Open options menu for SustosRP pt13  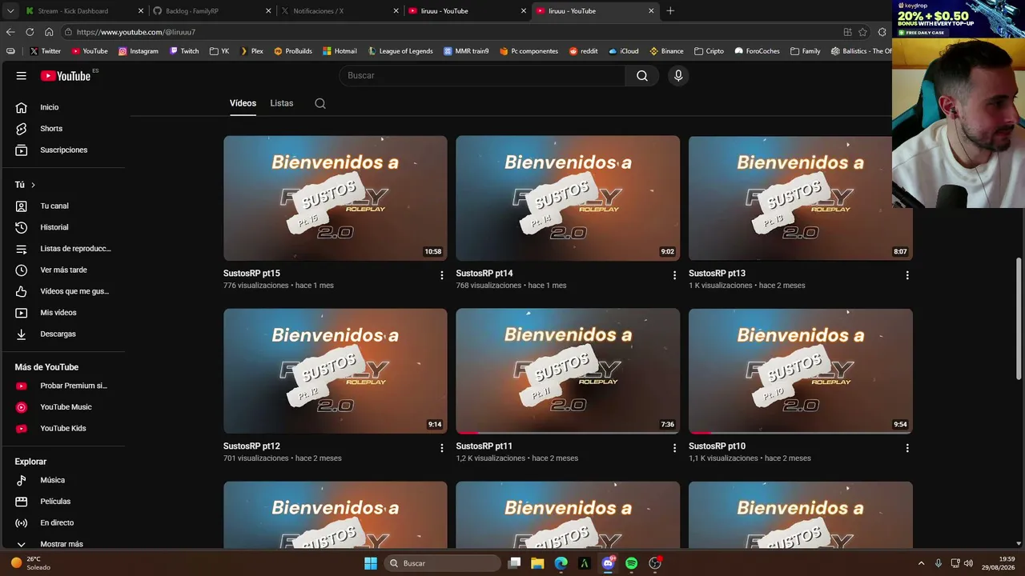907,275
